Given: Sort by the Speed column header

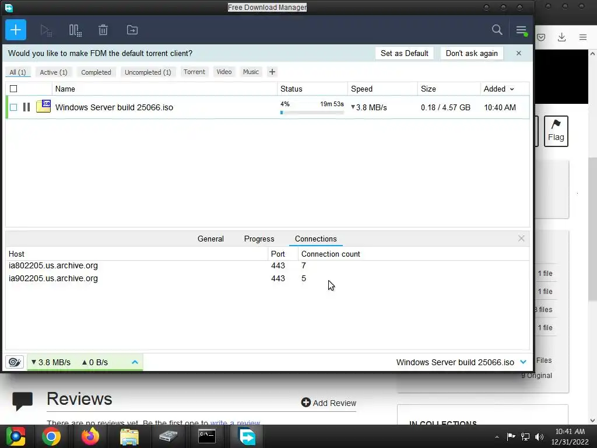Looking at the screenshot, I should pyautogui.click(x=382, y=89).
